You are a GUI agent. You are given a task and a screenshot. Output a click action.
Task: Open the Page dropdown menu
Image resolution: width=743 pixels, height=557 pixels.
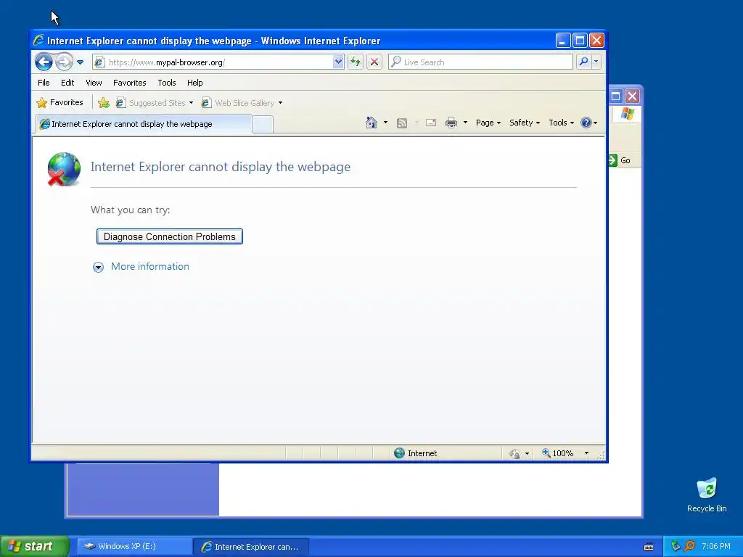pyautogui.click(x=488, y=123)
